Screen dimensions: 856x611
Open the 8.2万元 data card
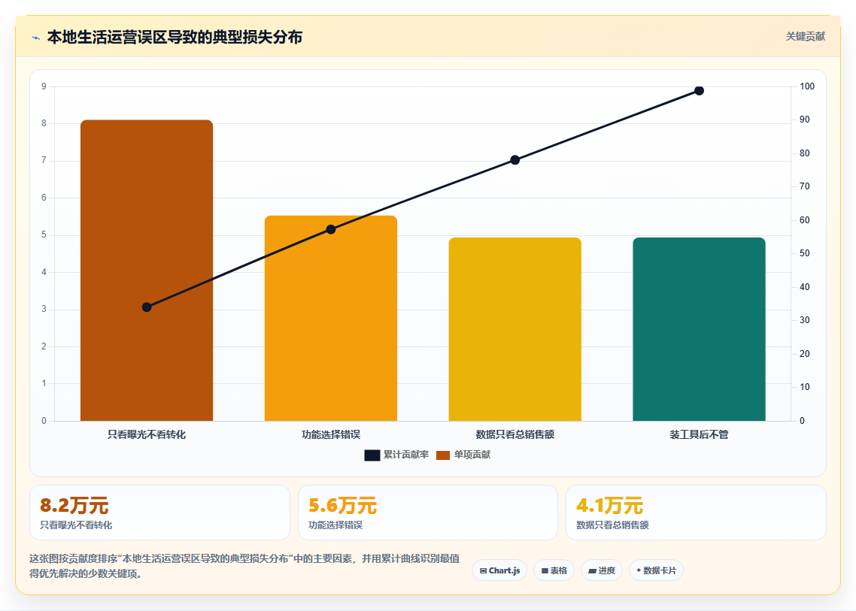pos(159,513)
